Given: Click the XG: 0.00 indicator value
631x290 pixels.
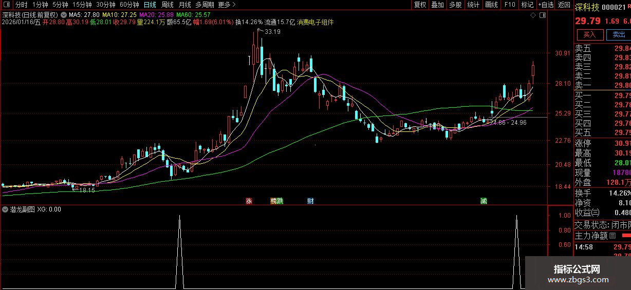Looking at the screenshot, I should 49,209.
